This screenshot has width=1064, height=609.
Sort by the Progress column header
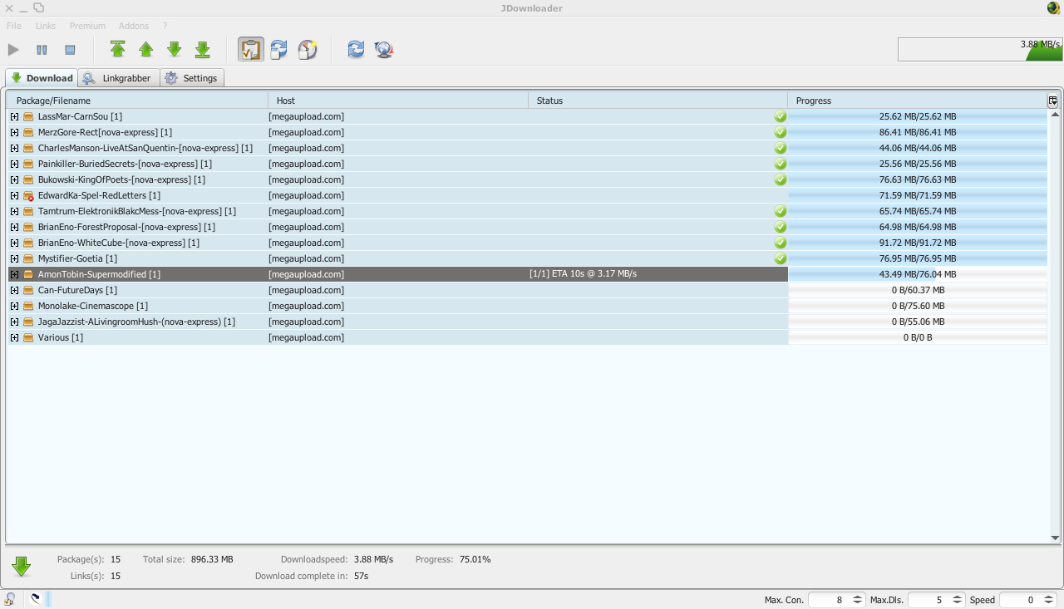917,101
